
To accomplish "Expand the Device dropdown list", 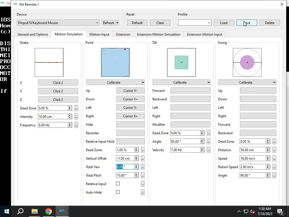I will point(97,23).
